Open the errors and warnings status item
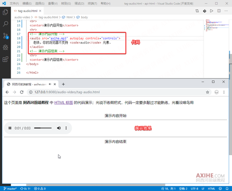The height and width of the screenshot is (191, 232). pos(40,189)
